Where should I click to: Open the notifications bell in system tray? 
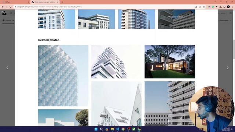(232, 129)
